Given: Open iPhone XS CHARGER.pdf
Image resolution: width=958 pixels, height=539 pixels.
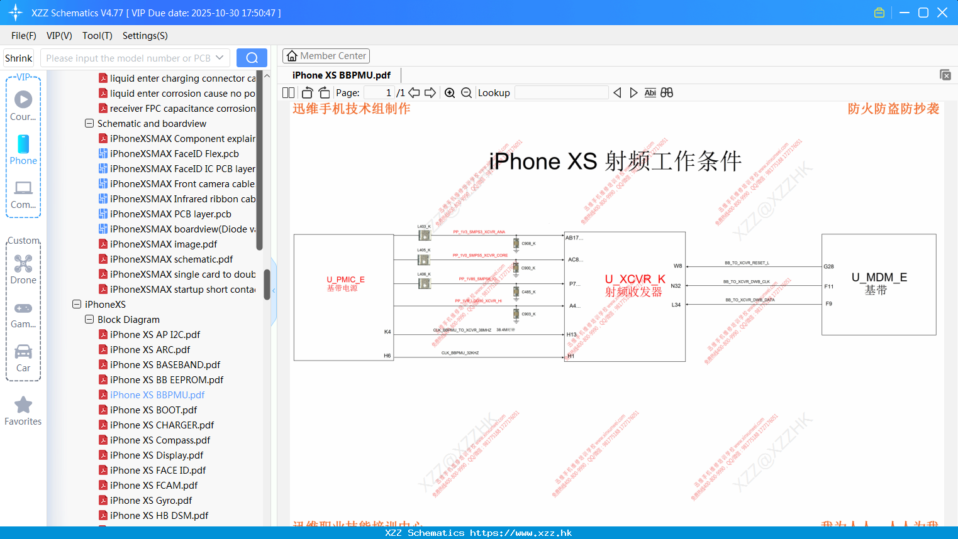Looking at the screenshot, I should coord(162,425).
